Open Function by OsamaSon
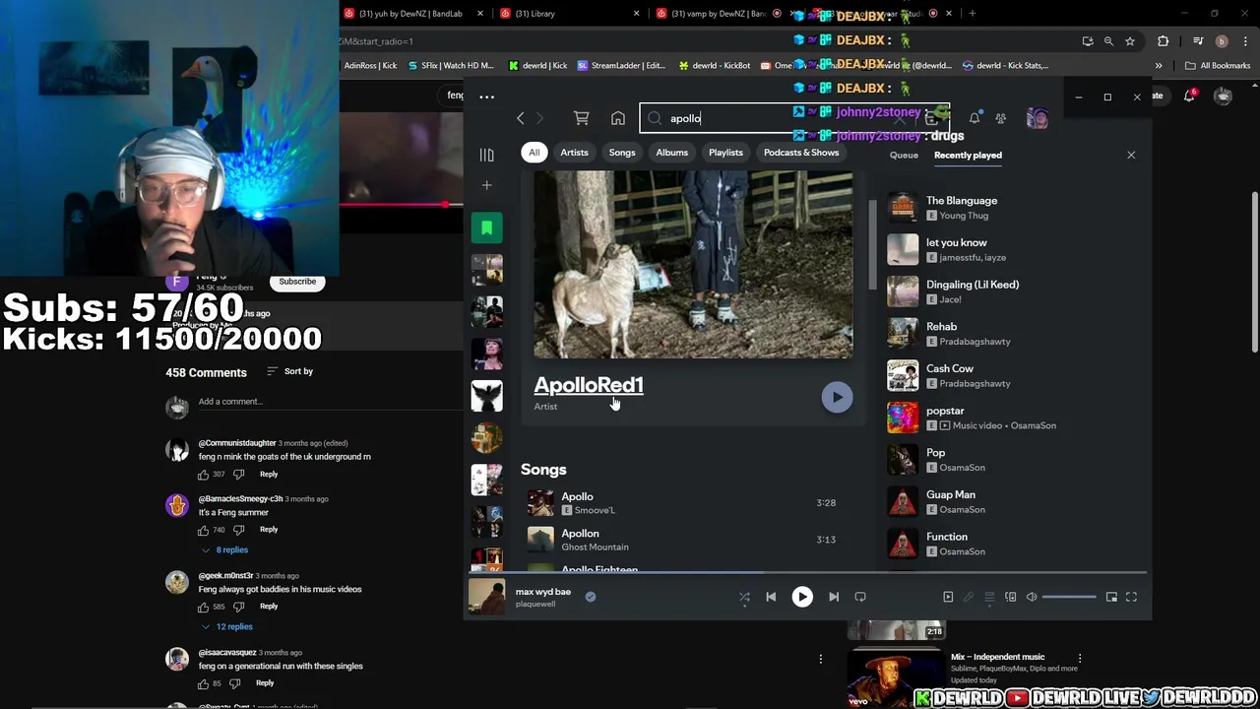 (x=1014, y=544)
